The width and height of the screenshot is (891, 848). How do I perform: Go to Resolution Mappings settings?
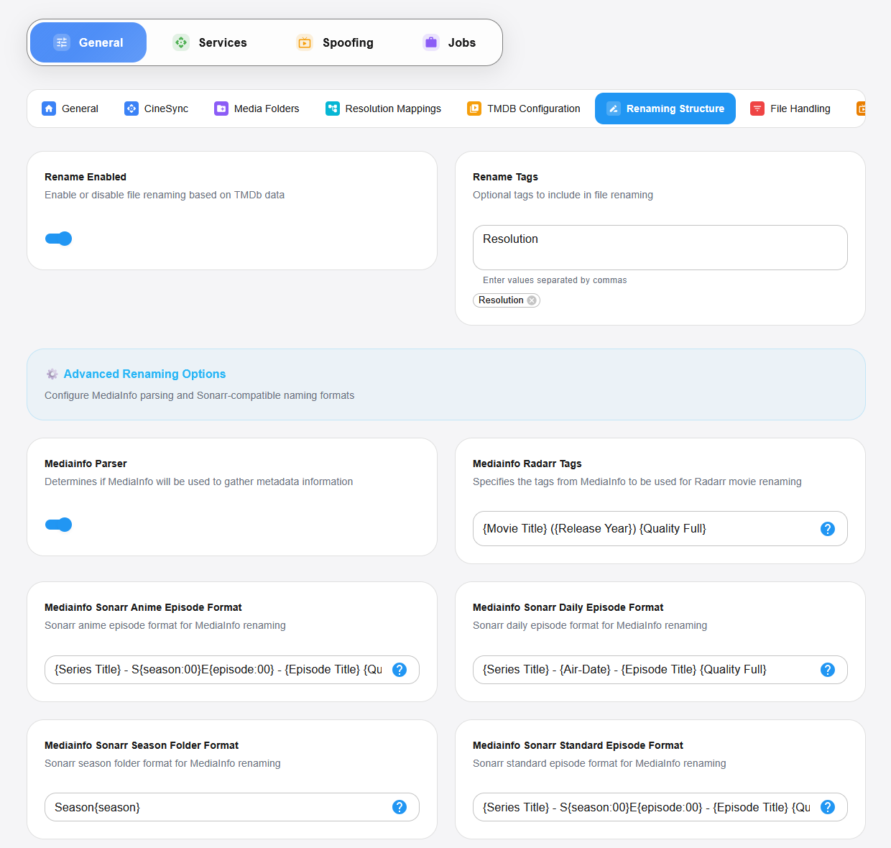384,109
